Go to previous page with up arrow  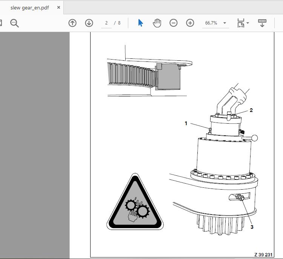point(72,23)
